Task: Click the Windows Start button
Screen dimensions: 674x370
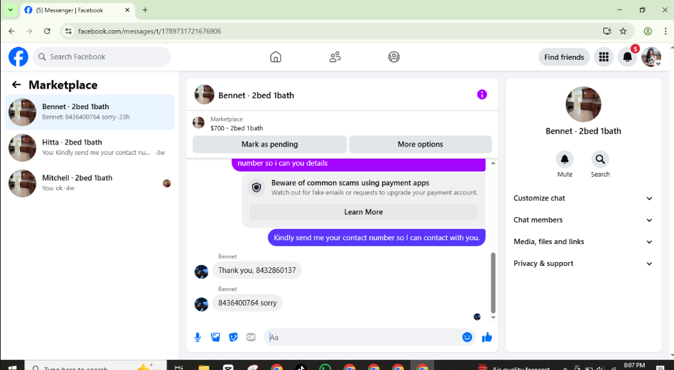Action: (x=12, y=367)
